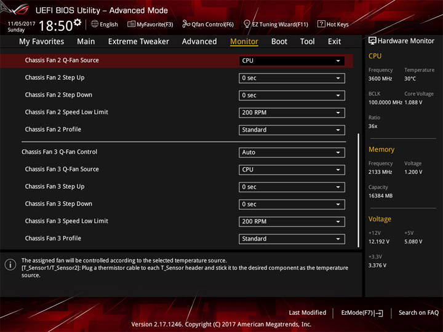443x332 pixels.
Task: Select Chassis Fan 2 Profile label
Action: tap(53, 129)
